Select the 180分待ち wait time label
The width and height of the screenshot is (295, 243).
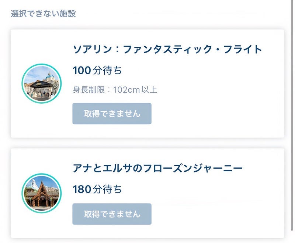click(97, 190)
